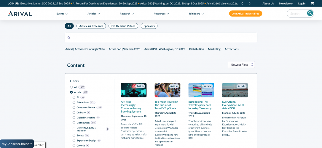Open the shopping cart icon
Screen dimensions: 322x148
312,3
